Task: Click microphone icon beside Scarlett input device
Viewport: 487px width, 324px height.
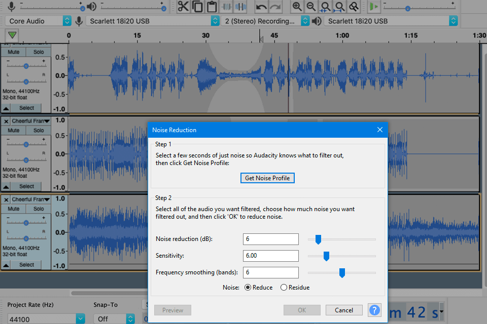Action: 79,21
